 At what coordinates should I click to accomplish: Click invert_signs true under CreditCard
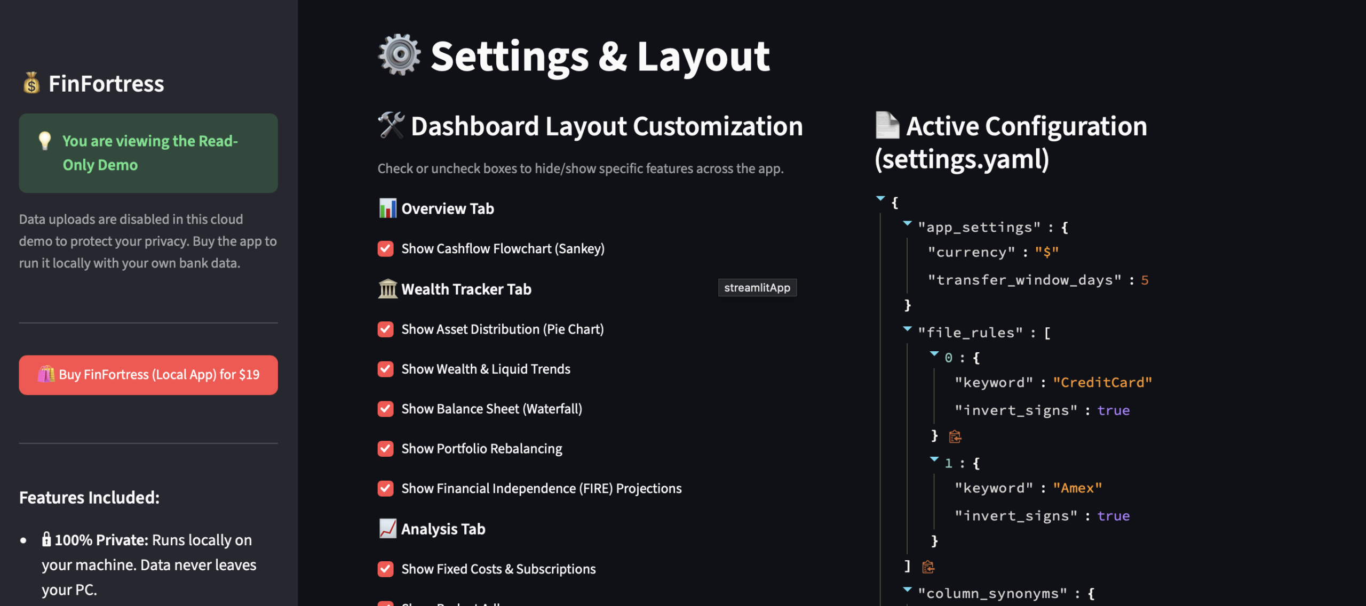[x=1113, y=410]
